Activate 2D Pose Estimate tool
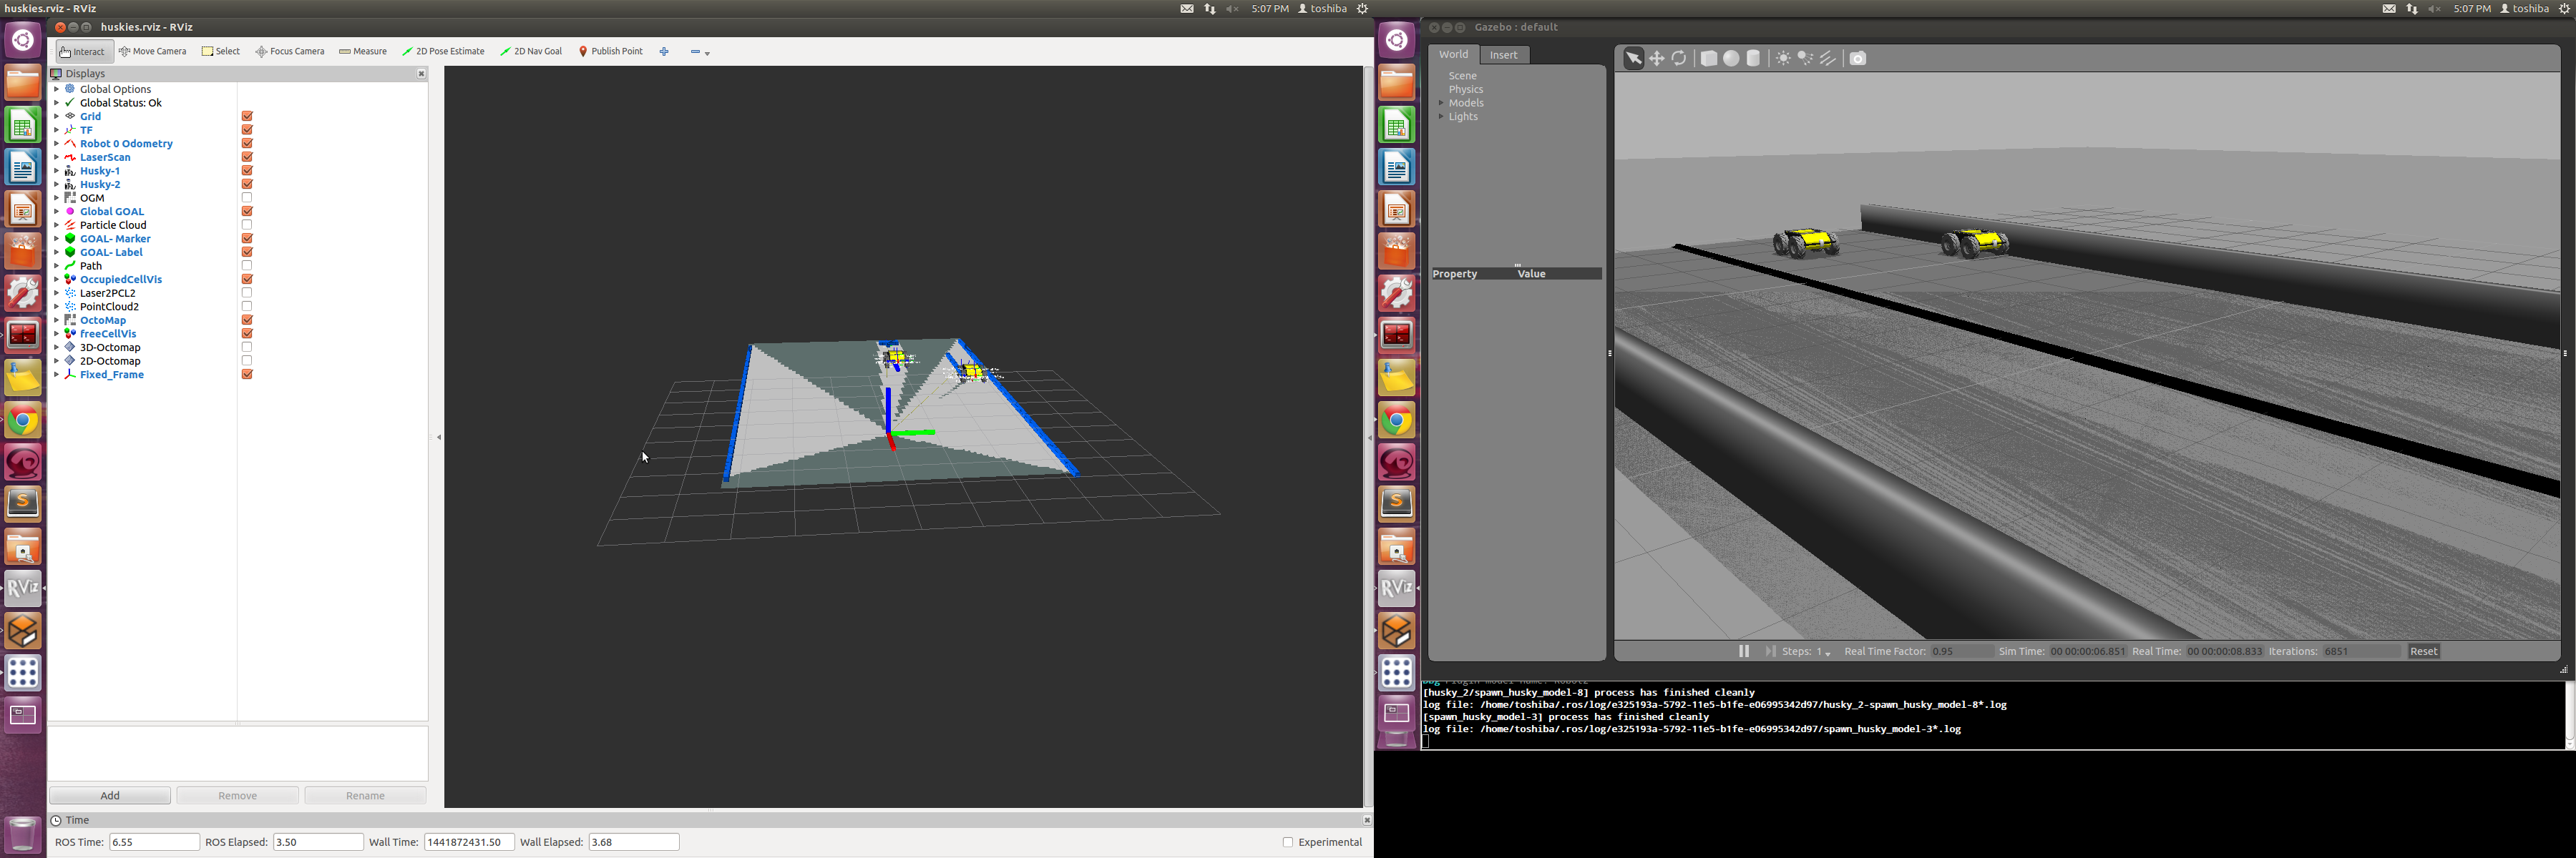Screen dimensions: 2576x858 pos(444,52)
